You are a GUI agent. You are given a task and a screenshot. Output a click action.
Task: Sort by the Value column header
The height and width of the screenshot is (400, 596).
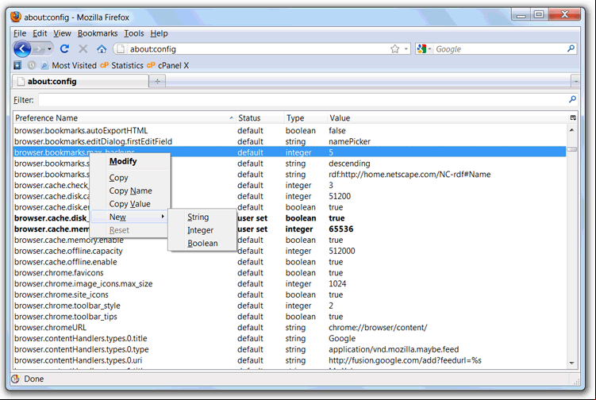click(447, 118)
